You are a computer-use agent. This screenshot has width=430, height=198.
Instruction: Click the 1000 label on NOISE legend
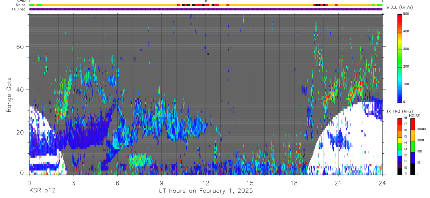pyautogui.click(x=420, y=140)
